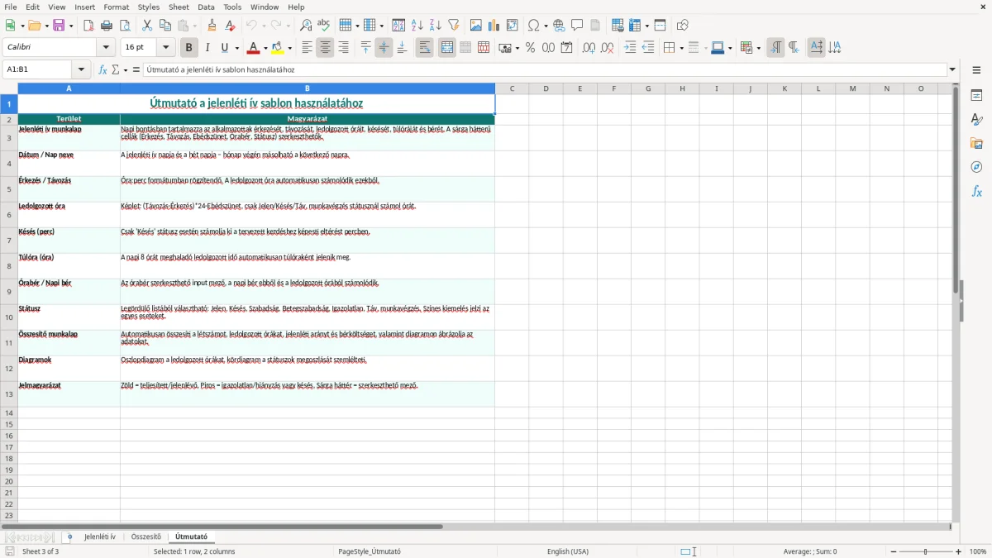Toggle Merge and Center Cells
The height and width of the screenshot is (558, 992).
coord(447,48)
